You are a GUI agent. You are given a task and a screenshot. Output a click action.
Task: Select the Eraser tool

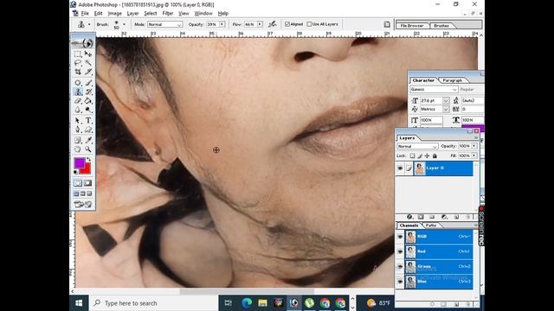(78, 101)
